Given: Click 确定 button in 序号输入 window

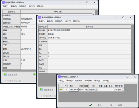Looking at the screenshot, I should [99, 105].
